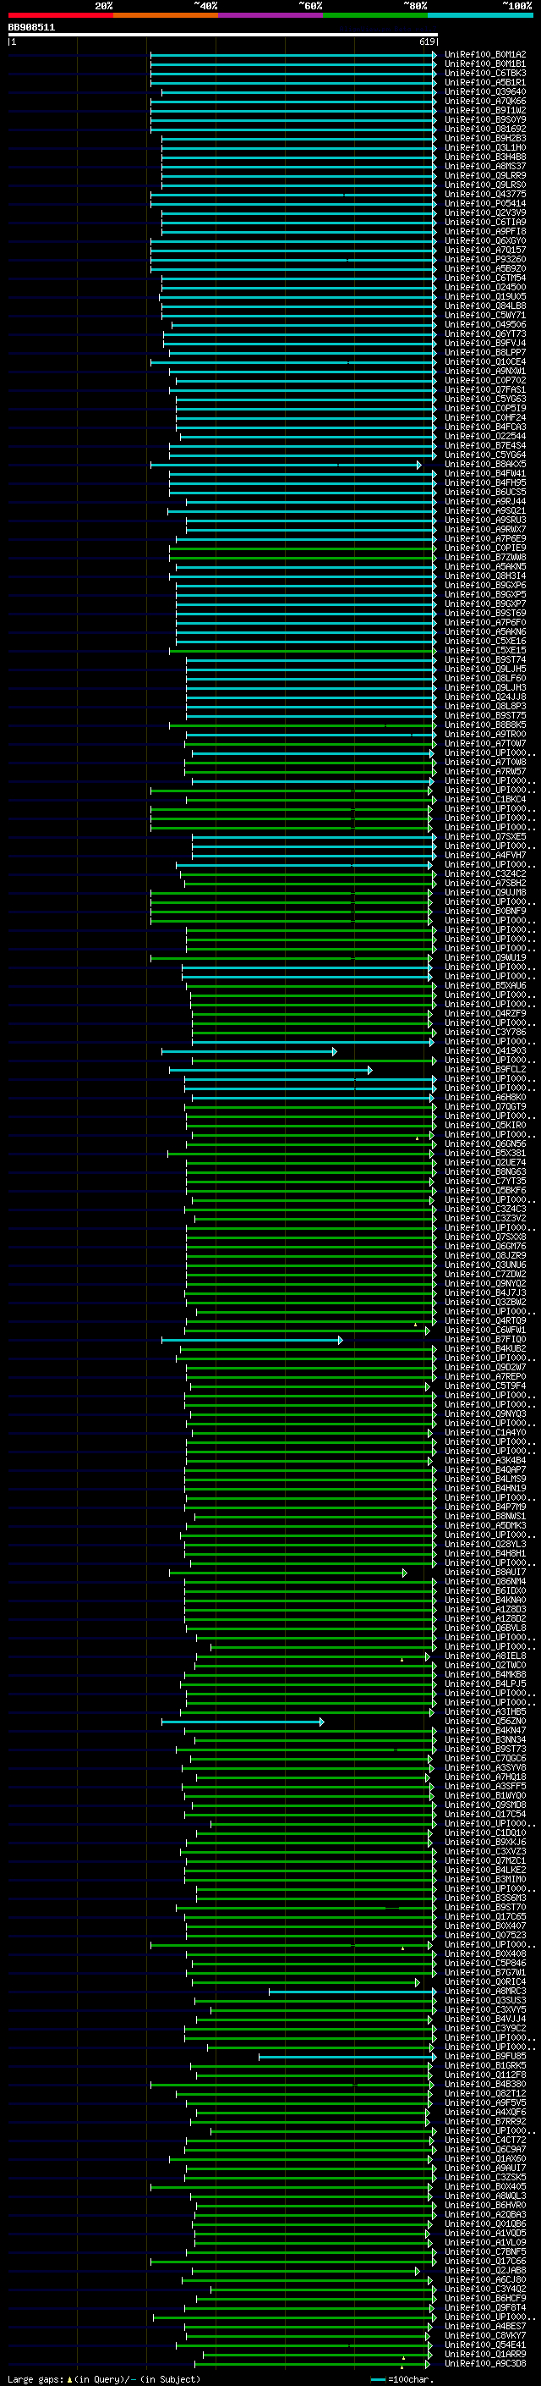Select the UniRef100_C0HF24 label
The width and height of the screenshot is (541, 2386).
485,418
